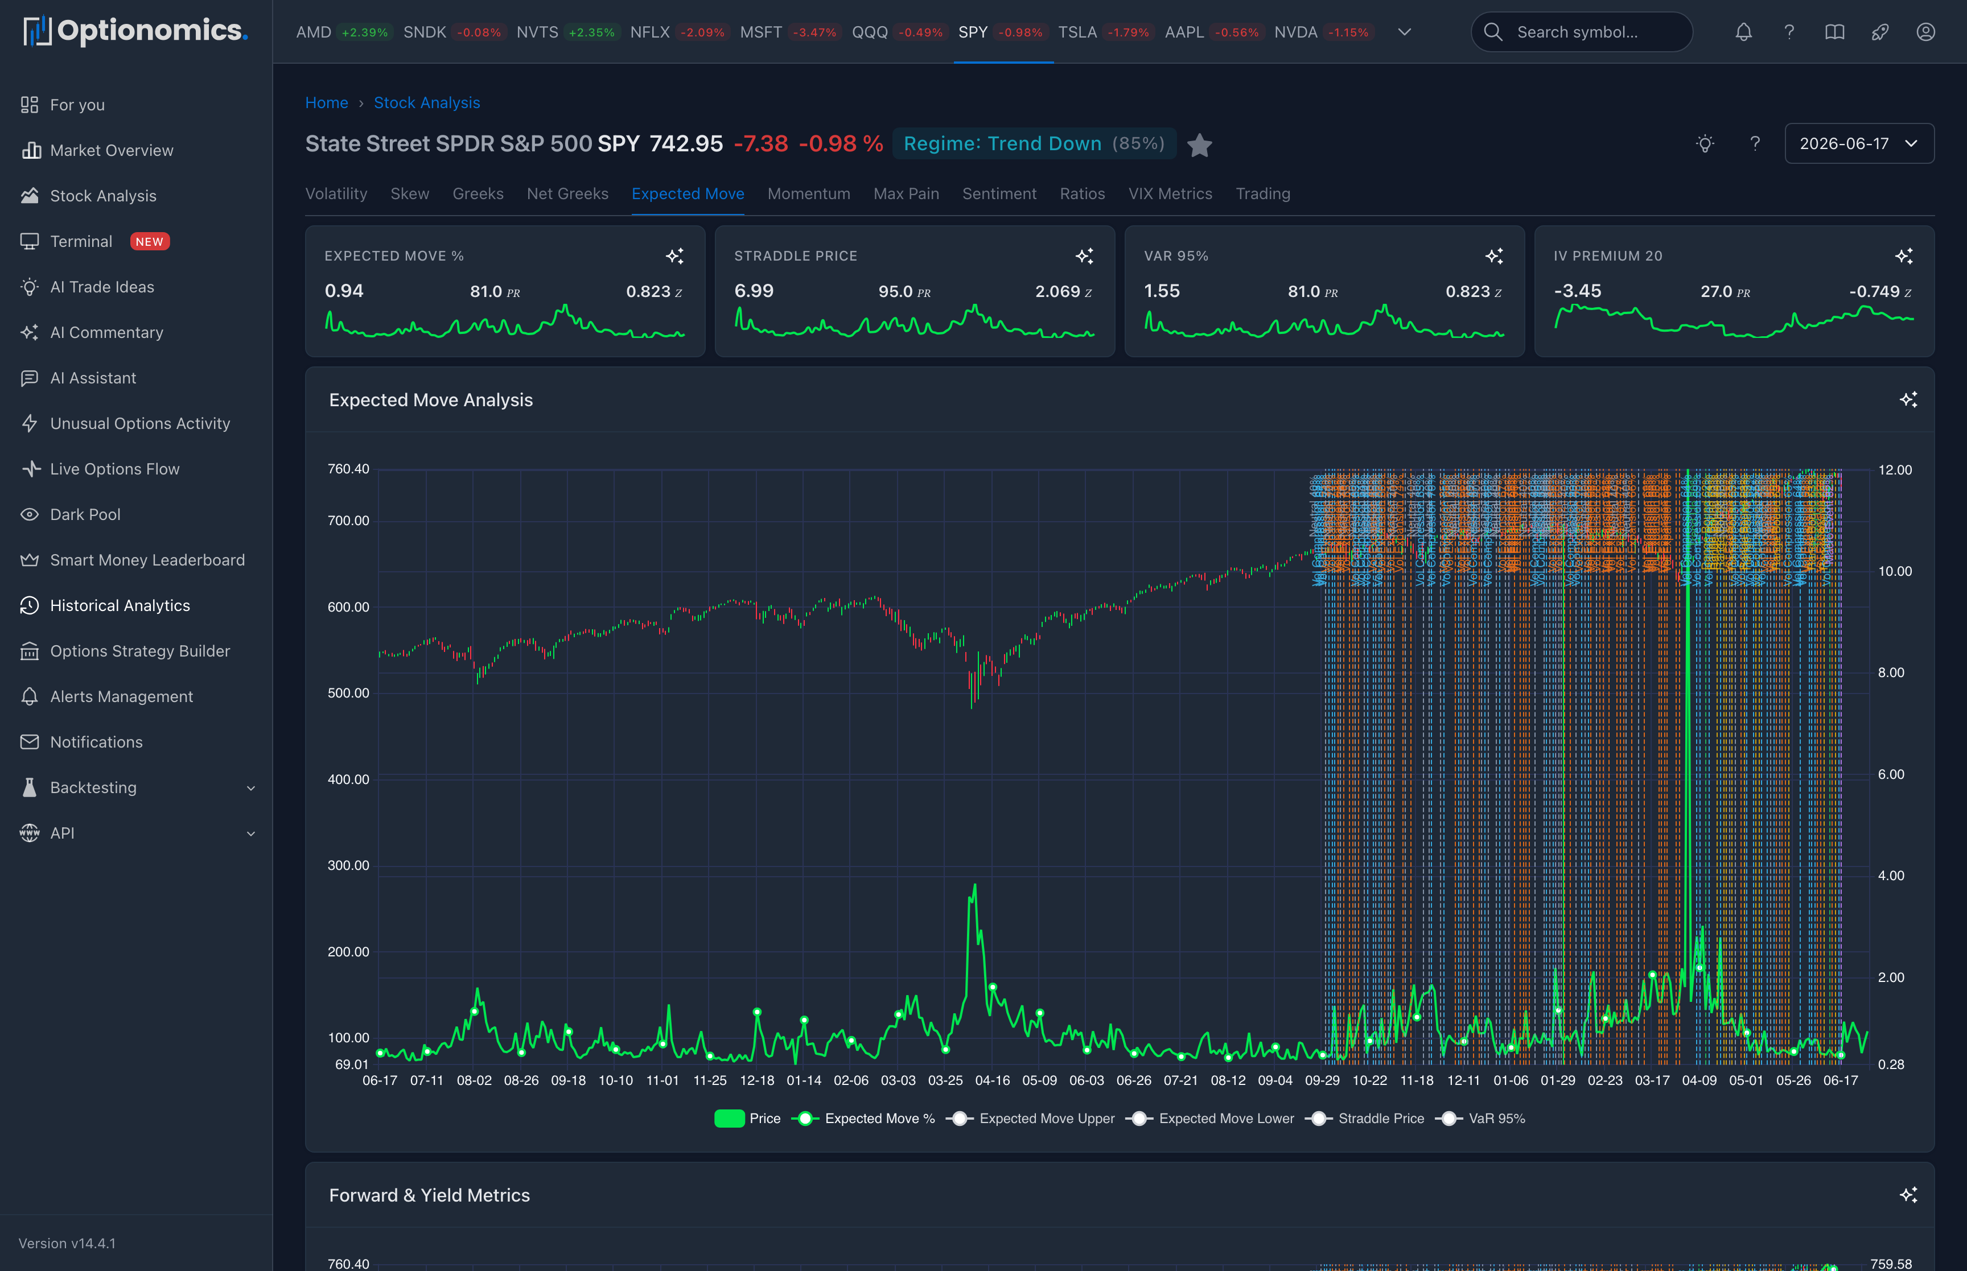Toggle Price series in chart legend

point(747,1119)
